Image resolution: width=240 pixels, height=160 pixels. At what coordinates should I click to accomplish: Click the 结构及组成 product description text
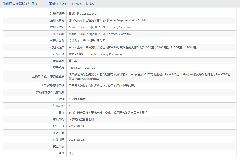tap(151, 77)
